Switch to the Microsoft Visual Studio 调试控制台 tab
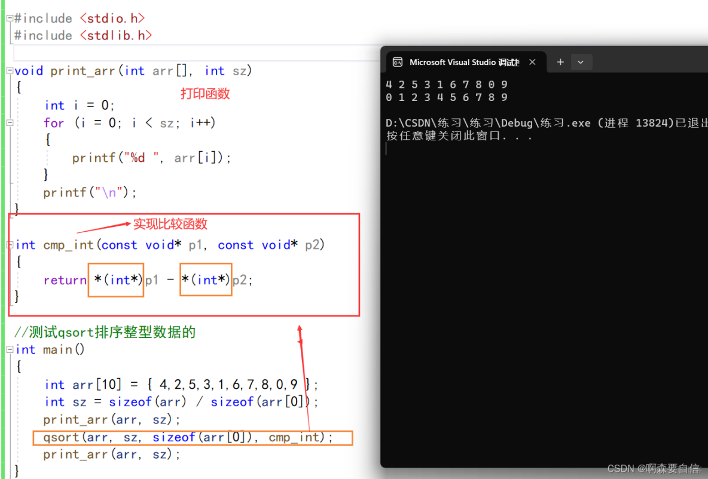The image size is (708, 479). 463,62
